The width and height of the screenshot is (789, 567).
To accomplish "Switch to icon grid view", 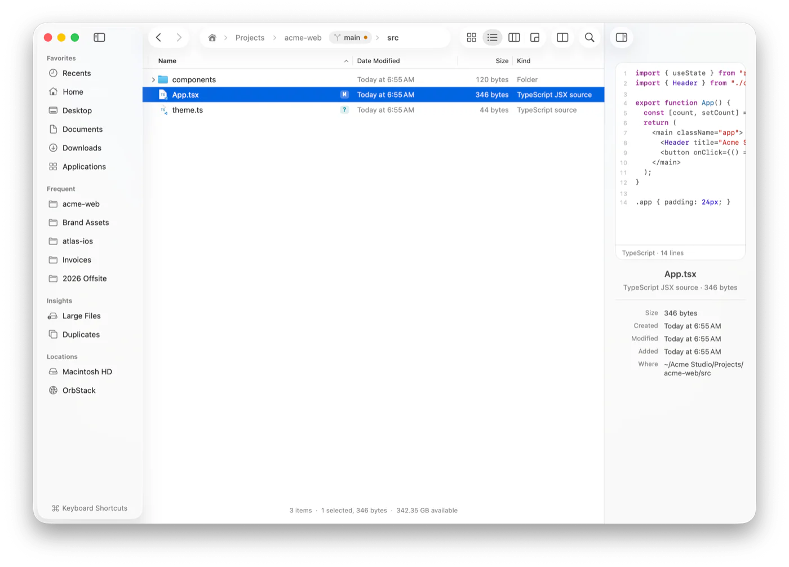I will point(472,37).
